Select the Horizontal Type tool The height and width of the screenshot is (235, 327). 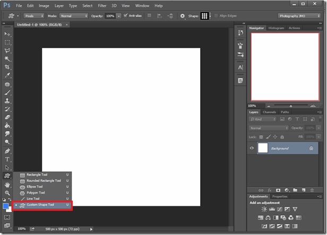pos(7,159)
